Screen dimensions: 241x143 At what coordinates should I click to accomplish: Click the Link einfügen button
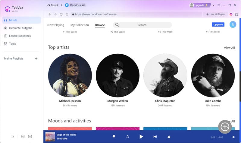[215, 14]
